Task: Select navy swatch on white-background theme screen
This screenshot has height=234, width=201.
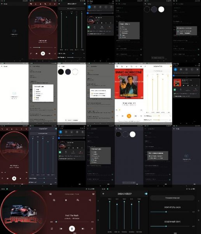Action: pos(68,72)
